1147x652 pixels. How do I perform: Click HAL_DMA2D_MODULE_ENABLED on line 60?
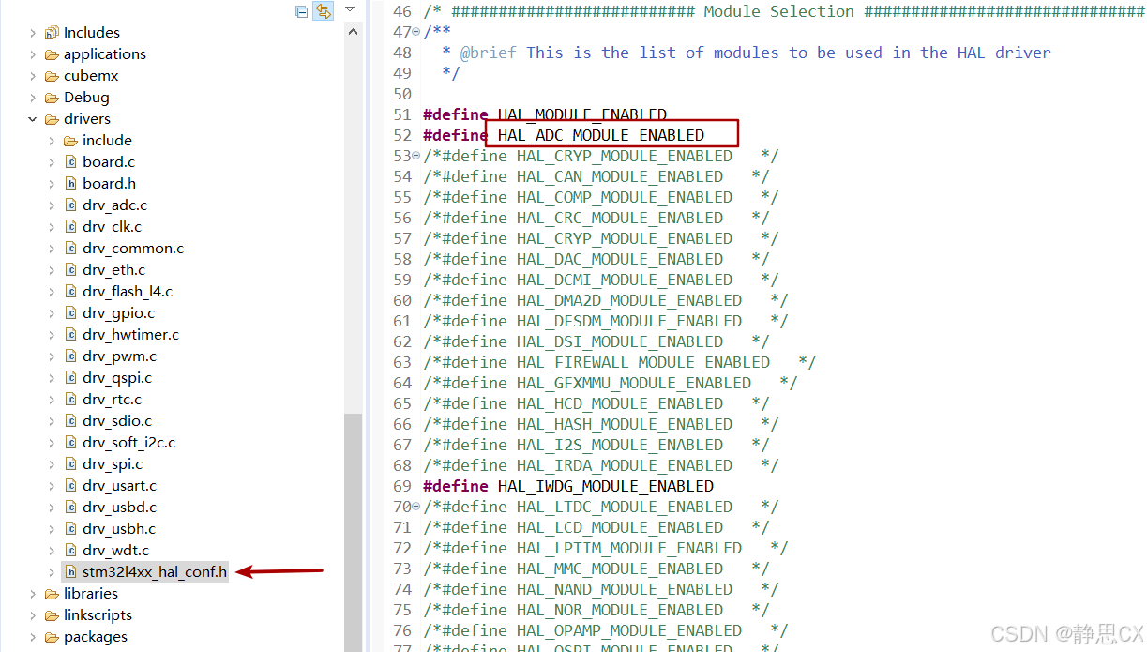click(628, 300)
